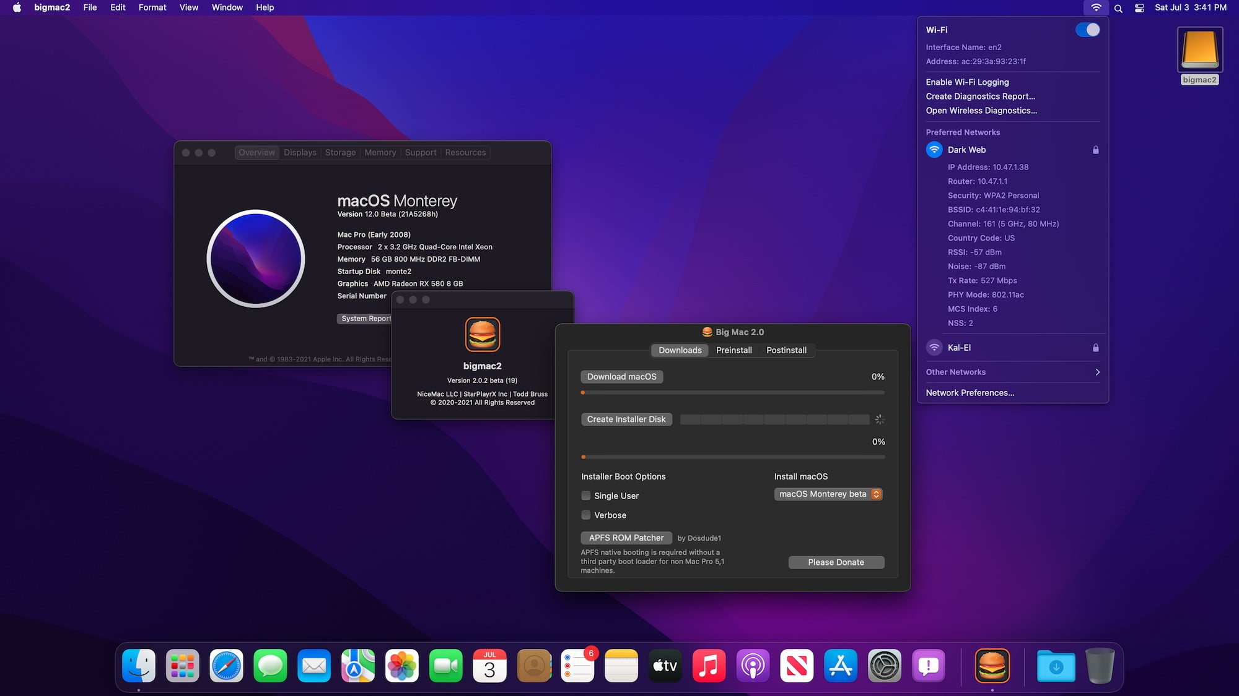
Task: Click the Please Donate button
Action: [836, 562]
